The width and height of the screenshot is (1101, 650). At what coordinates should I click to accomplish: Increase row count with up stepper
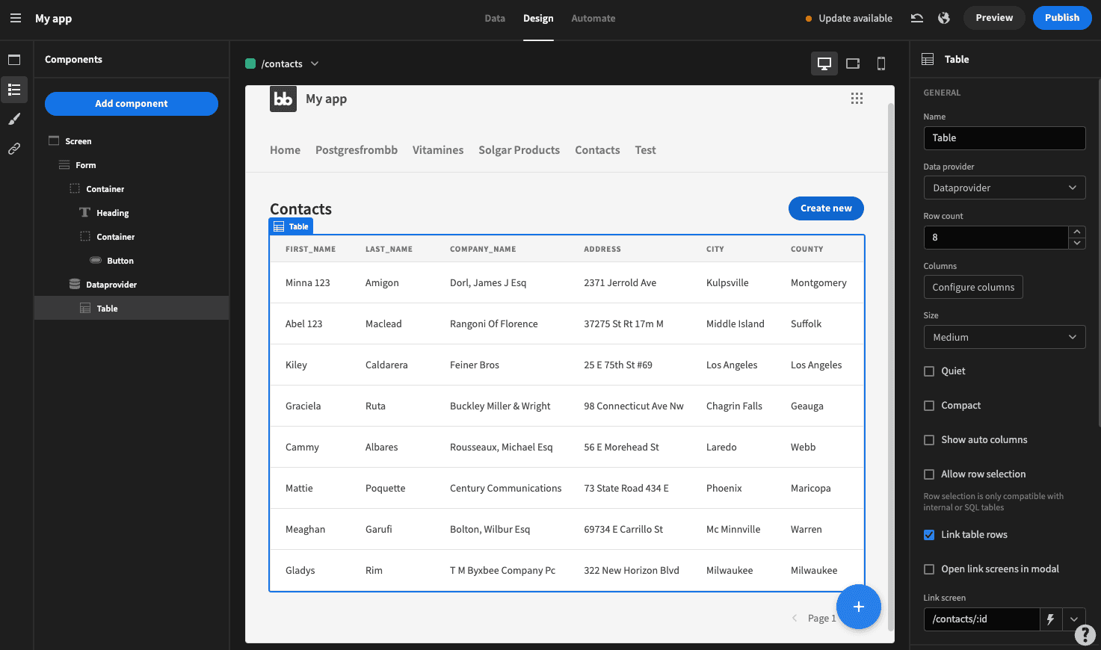coord(1077,232)
